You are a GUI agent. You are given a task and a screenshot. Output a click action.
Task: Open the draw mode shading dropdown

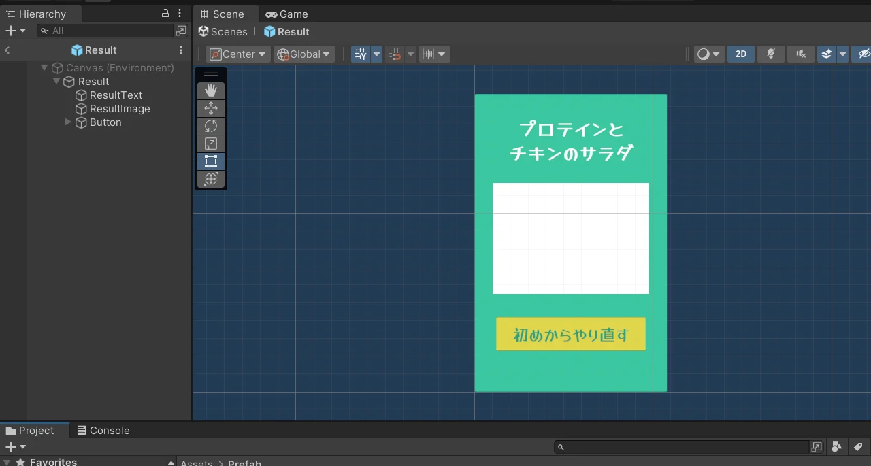point(709,54)
